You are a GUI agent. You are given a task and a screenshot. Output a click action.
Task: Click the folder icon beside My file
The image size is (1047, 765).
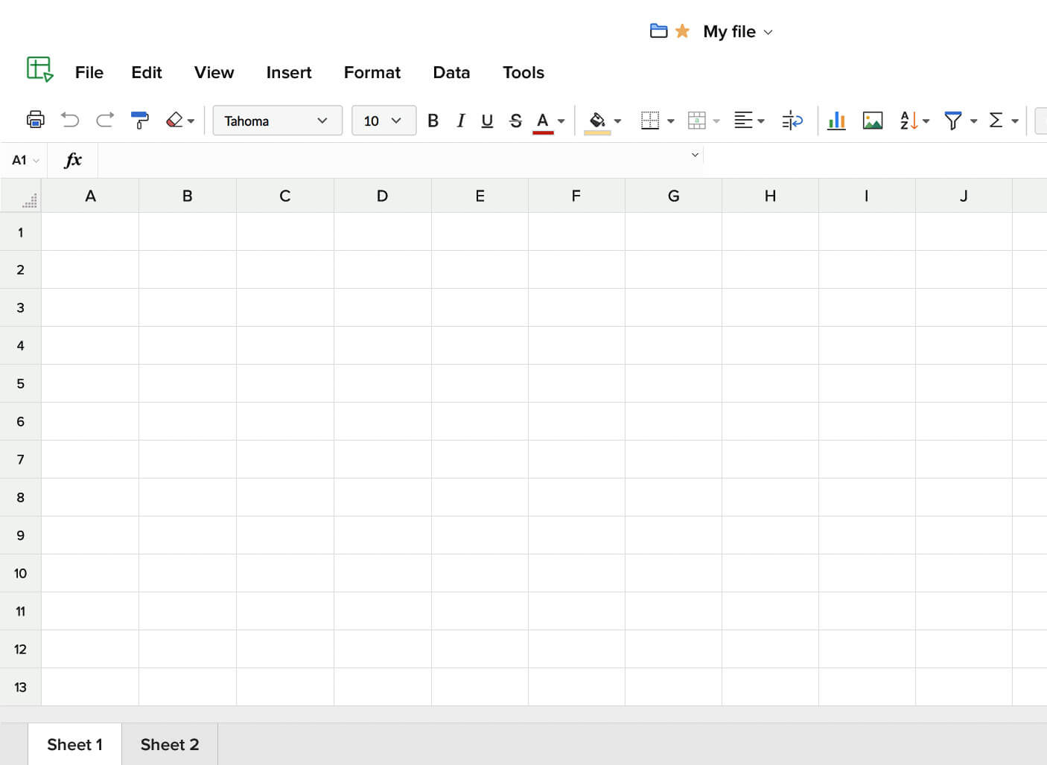[x=658, y=31]
